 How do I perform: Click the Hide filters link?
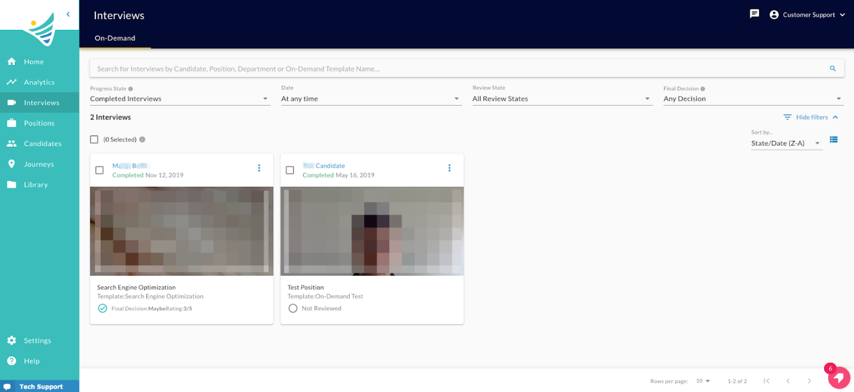point(812,118)
